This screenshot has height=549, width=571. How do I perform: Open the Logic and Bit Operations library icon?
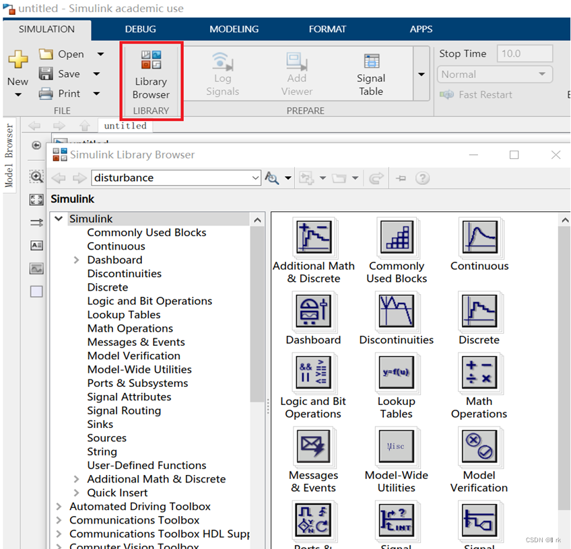(313, 373)
